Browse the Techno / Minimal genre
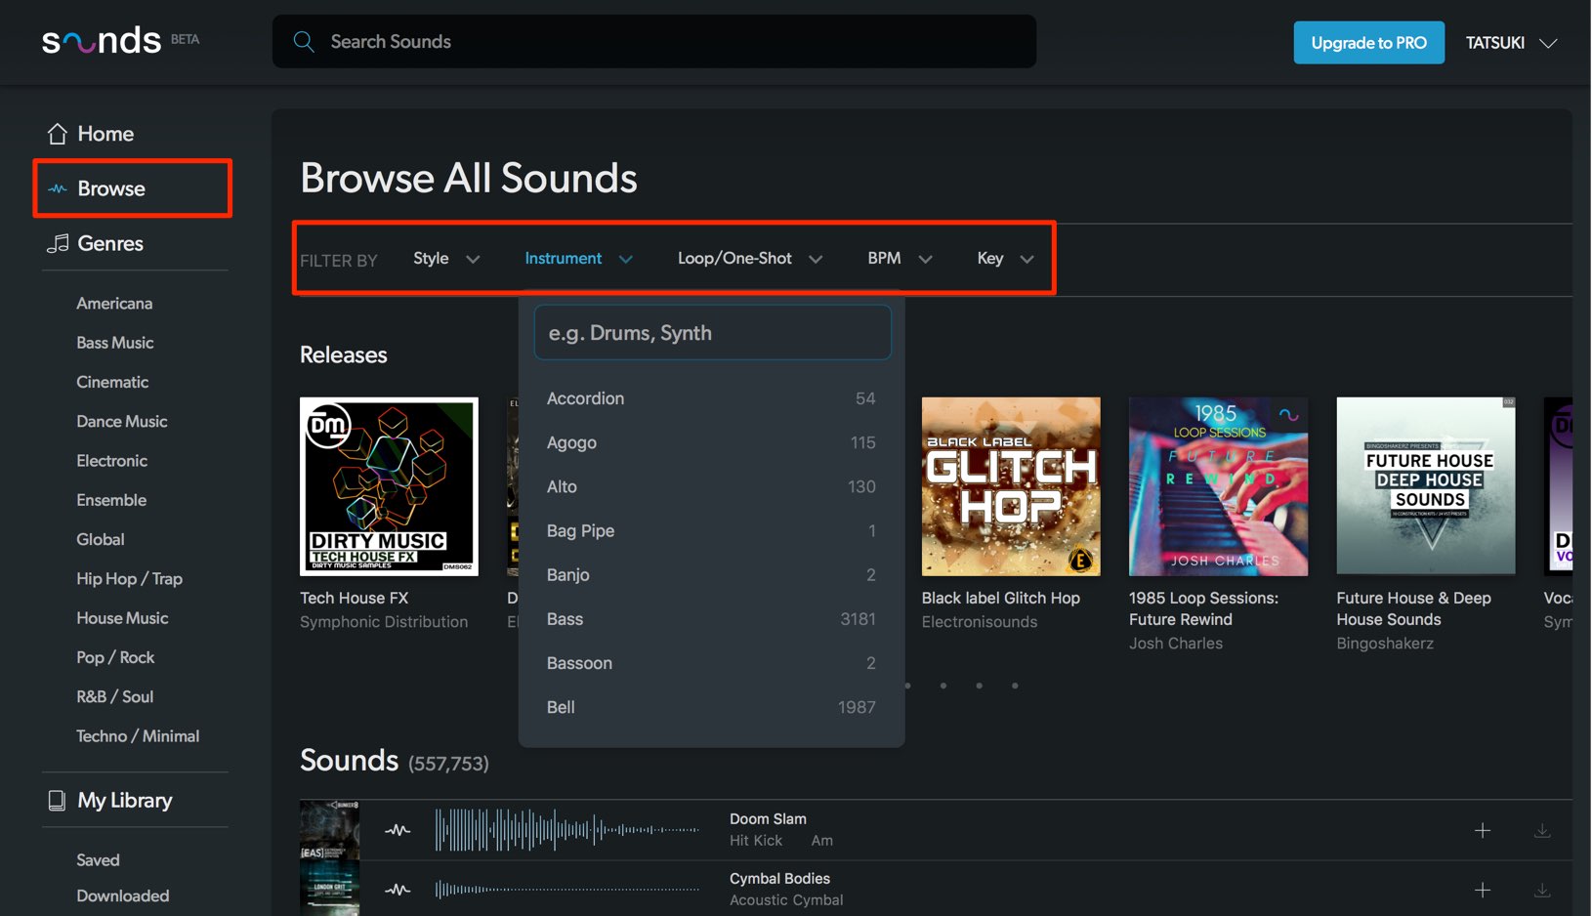1592x916 pixels. click(138, 736)
